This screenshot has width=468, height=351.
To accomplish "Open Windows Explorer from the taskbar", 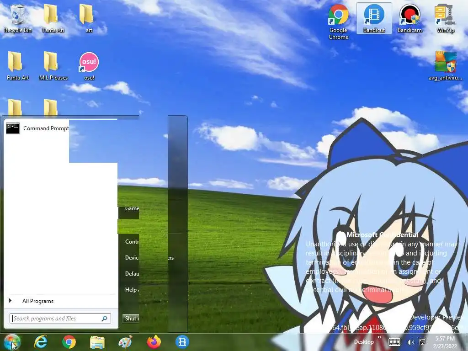I will [97, 342].
